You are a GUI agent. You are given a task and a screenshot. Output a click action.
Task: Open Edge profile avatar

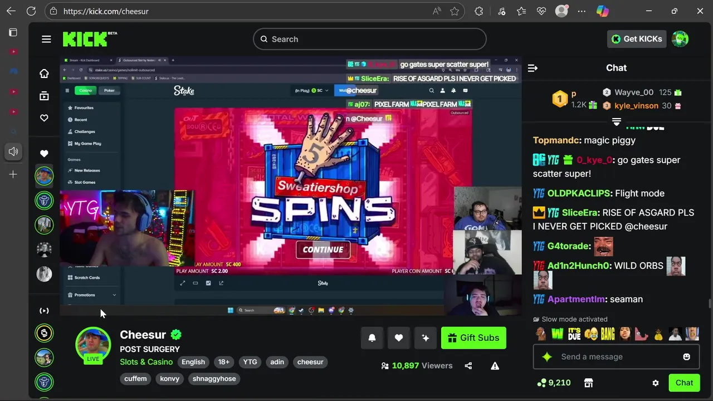click(561, 11)
